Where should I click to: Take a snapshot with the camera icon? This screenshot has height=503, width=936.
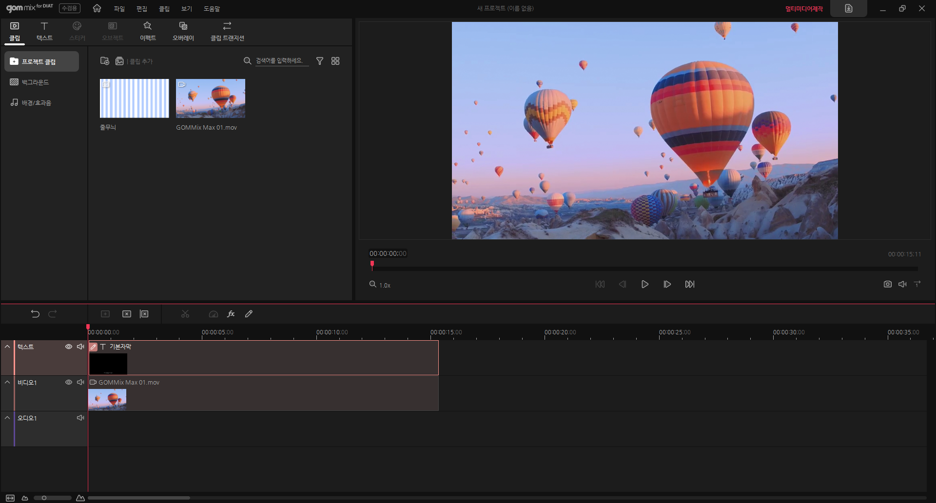pos(887,284)
